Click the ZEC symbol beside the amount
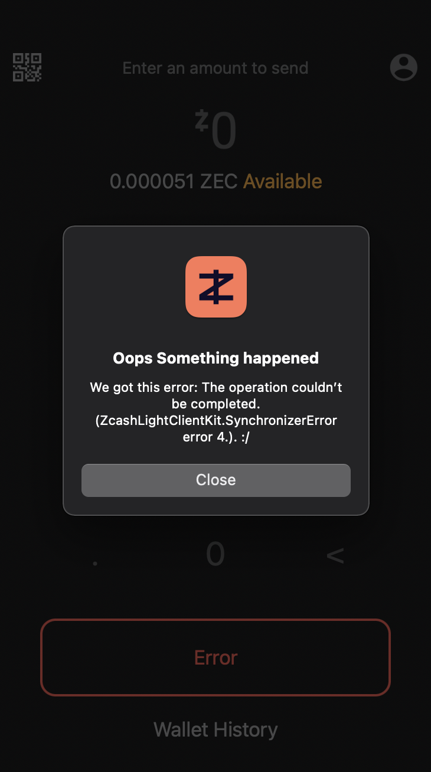Screen dimensions: 431x772 pyautogui.click(x=202, y=121)
